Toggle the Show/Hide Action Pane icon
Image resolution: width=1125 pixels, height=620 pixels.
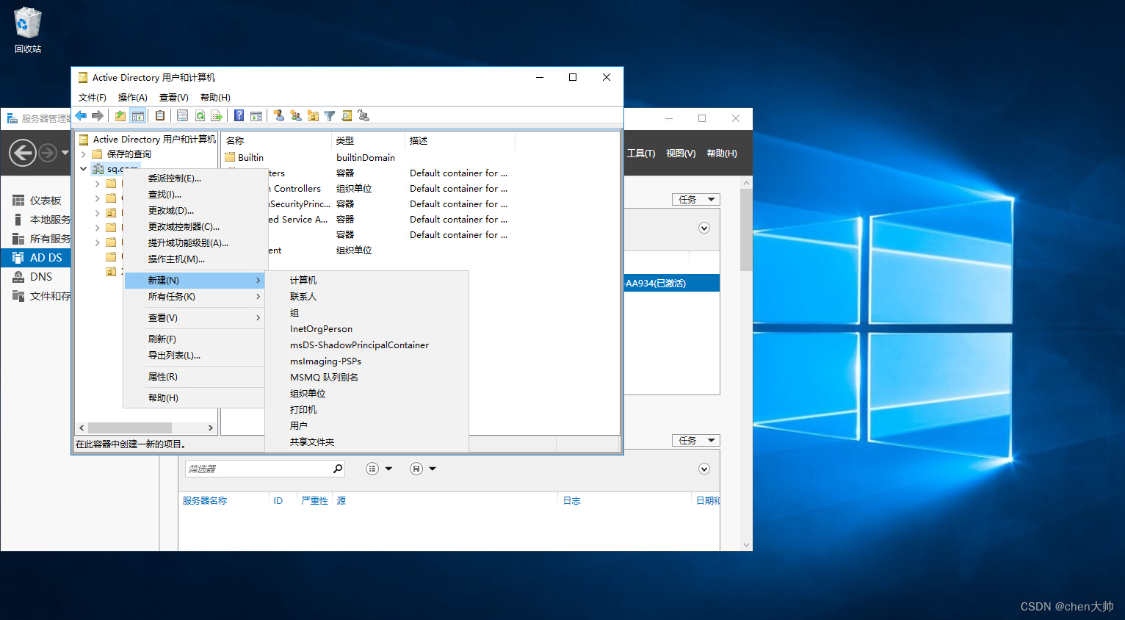256,115
